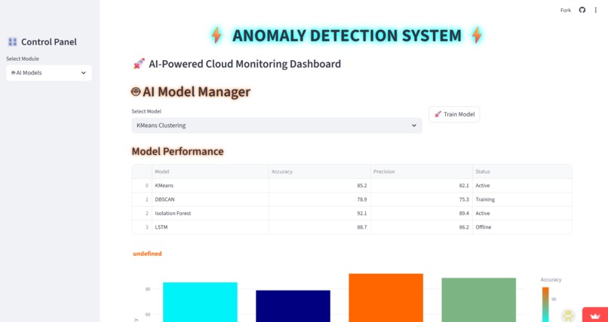Click the Training status cell for DBSCAN
This screenshot has height=322, width=608.
tap(522, 199)
